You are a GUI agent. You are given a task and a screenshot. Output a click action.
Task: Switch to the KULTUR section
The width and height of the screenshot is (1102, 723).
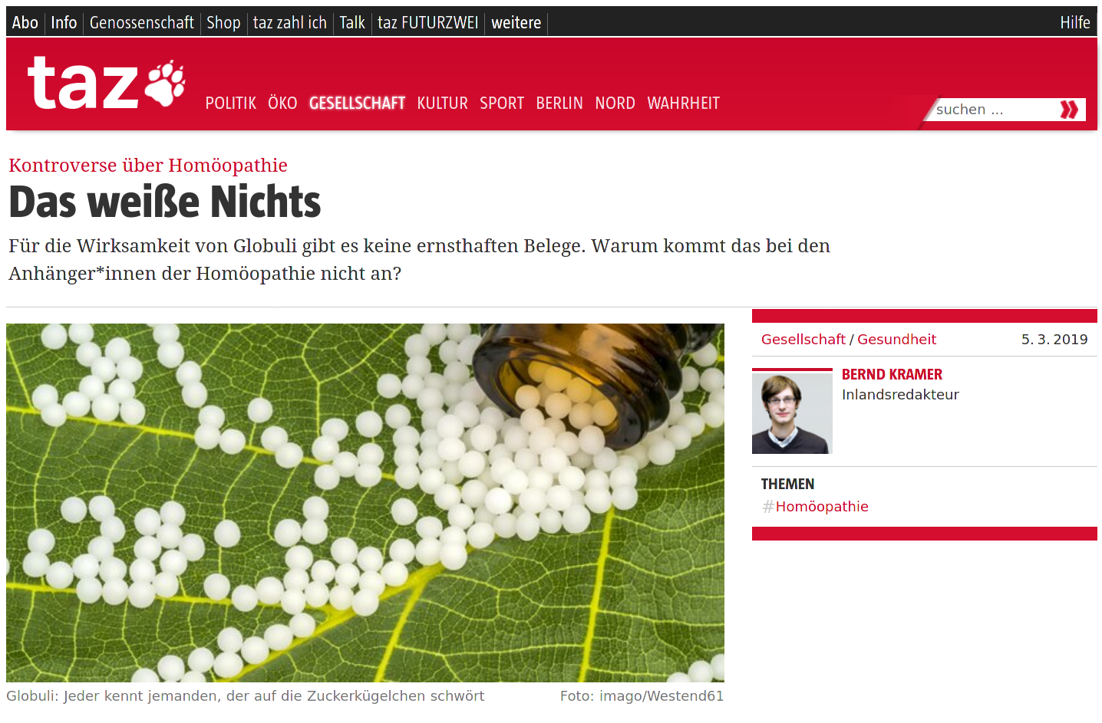point(443,103)
